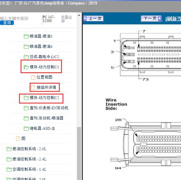Go to next page with 下一页 button
The height and width of the screenshot is (180, 181).
click(151, 18)
